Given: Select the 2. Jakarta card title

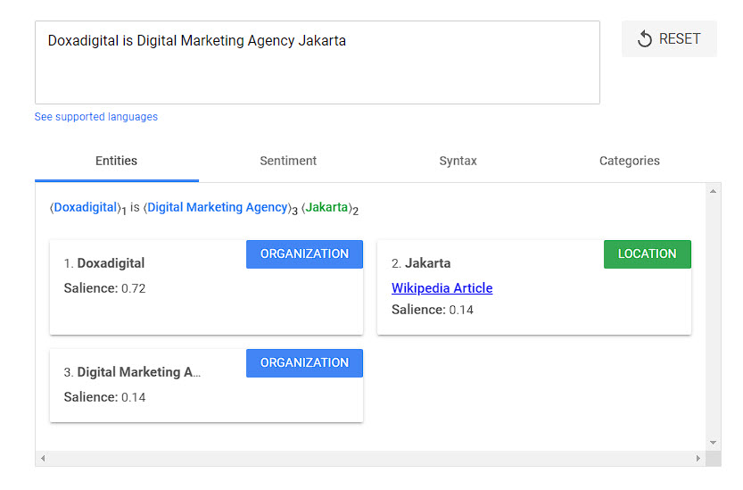Looking at the screenshot, I should [x=421, y=263].
